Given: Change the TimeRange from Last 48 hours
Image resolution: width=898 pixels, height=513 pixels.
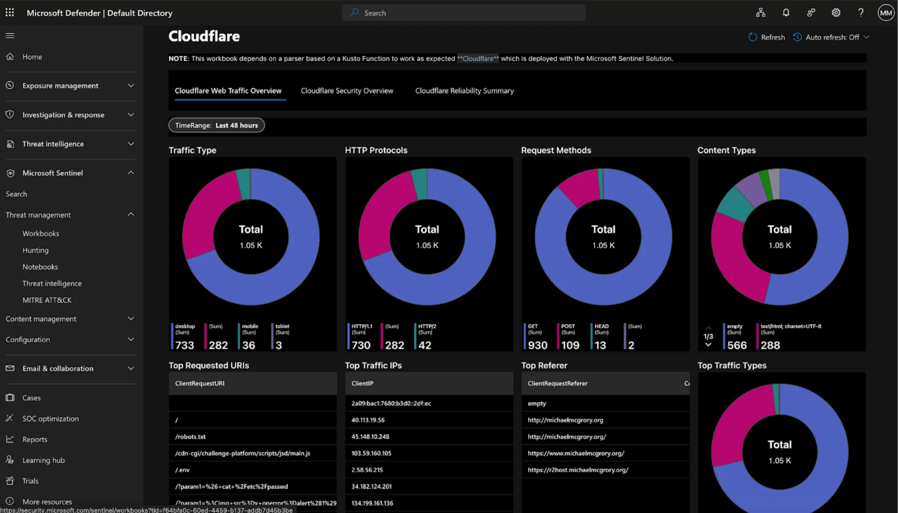Looking at the screenshot, I should point(216,125).
